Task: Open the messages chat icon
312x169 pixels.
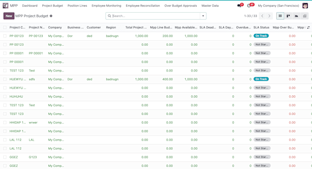Action: tap(239, 6)
